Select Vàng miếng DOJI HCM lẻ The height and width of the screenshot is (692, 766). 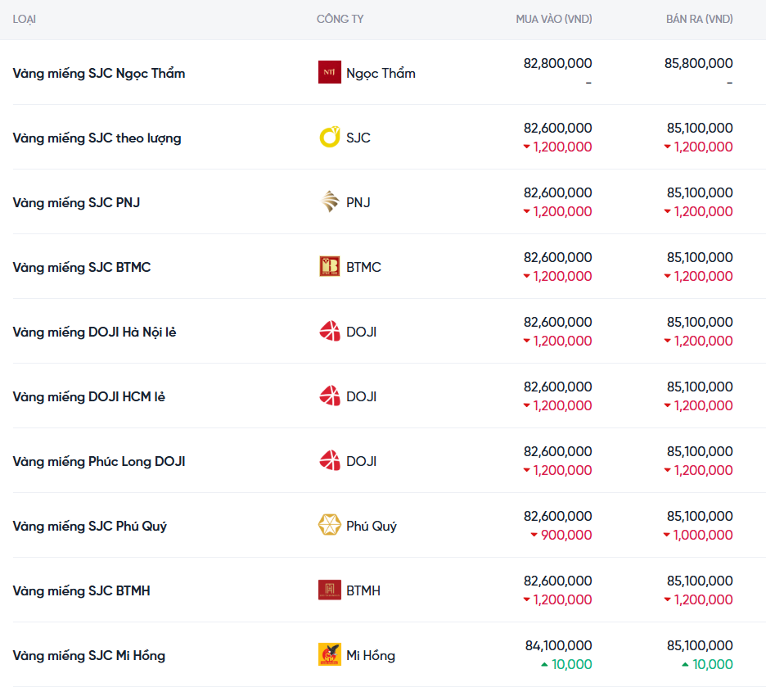click(x=89, y=397)
